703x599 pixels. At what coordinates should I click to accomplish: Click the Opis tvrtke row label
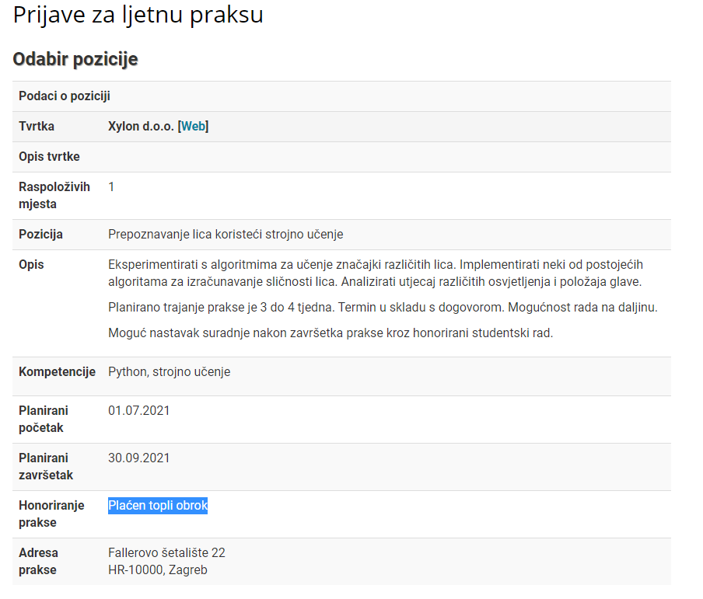pos(49,157)
